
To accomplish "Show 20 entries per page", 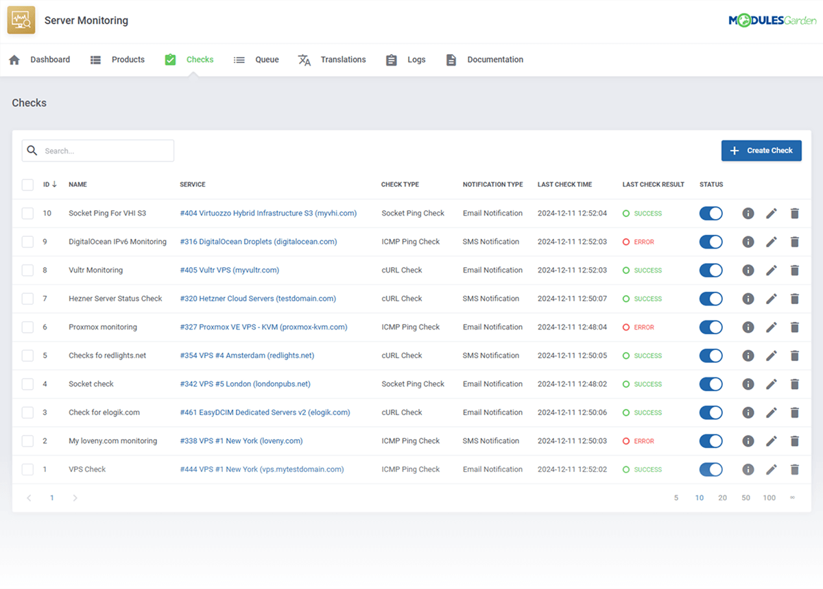I will pyautogui.click(x=722, y=498).
